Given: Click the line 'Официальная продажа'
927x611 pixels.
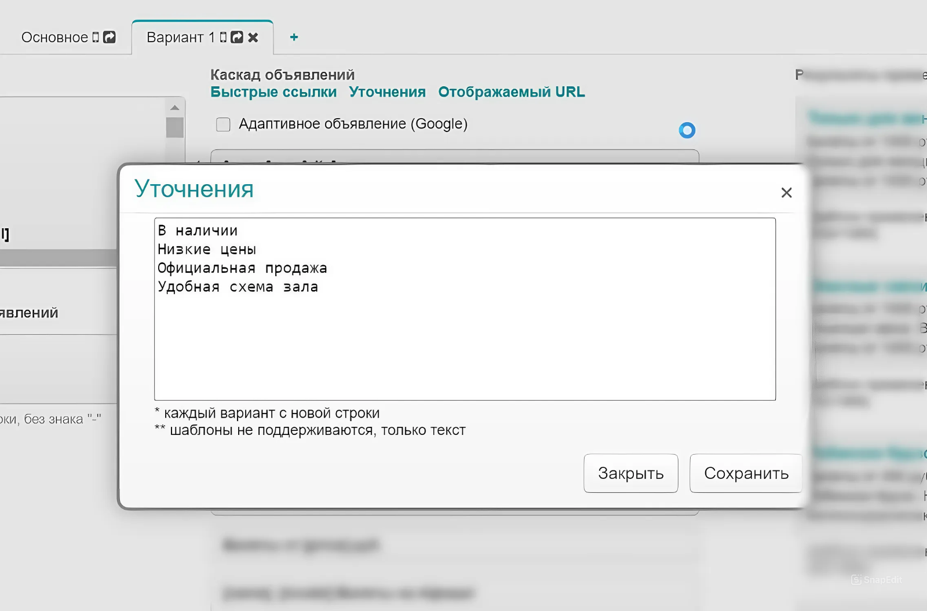Looking at the screenshot, I should (242, 268).
